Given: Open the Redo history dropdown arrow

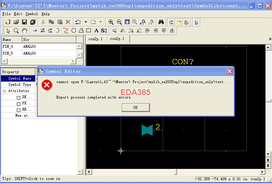Looking at the screenshot, I should pos(101,22).
